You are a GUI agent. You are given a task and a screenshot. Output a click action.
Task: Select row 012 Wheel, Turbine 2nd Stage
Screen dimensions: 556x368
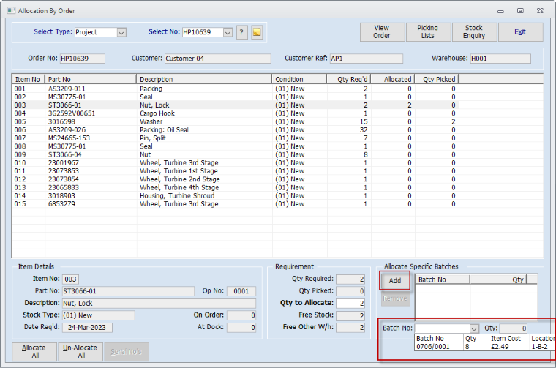235,179
